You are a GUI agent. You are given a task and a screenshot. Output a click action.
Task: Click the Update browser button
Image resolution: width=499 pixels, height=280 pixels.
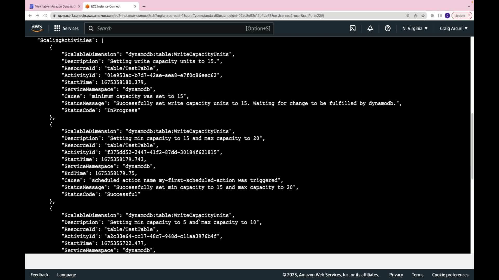459,16
